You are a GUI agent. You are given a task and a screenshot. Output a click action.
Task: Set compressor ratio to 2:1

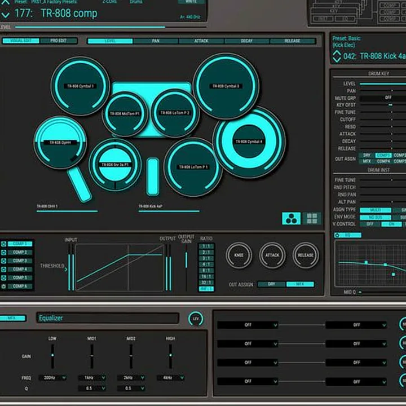(206, 252)
